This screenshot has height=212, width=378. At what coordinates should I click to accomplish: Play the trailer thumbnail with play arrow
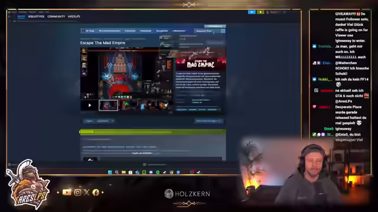click(x=89, y=105)
